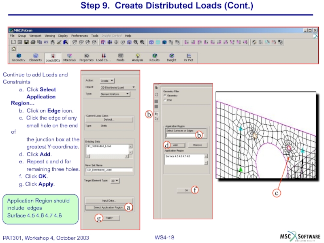Launch the Analysis application icon
This screenshot has width=324, height=243.
[x=137, y=57]
